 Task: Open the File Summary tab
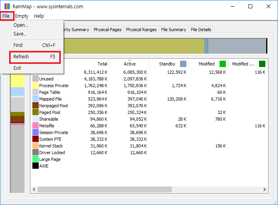[x=174, y=30]
